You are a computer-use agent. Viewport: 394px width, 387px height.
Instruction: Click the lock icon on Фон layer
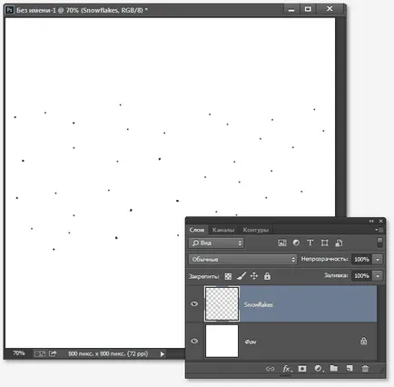pos(363,341)
